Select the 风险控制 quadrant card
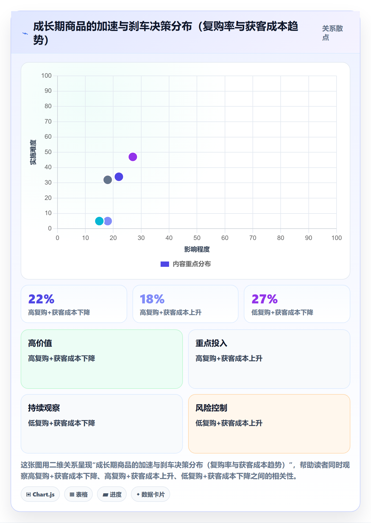371x523 pixels. click(x=269, y=424)
